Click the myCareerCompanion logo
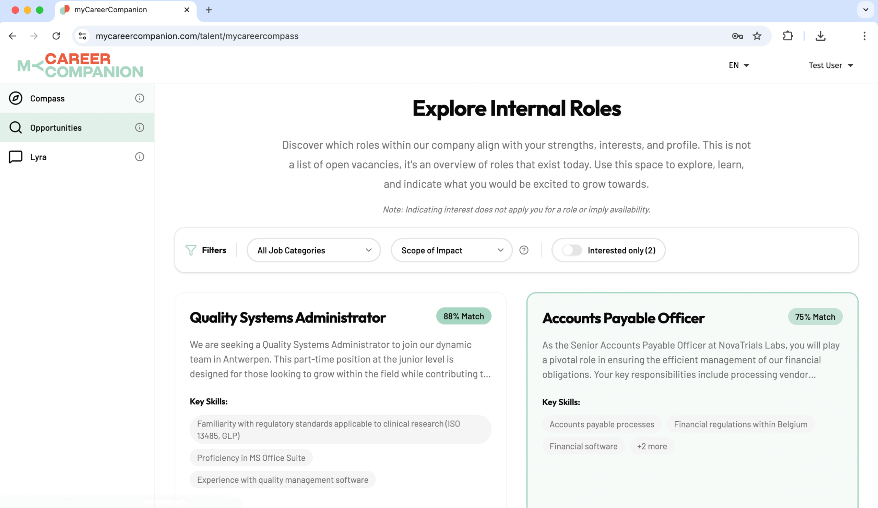This screenshot has width=878, height=508. 80,65
